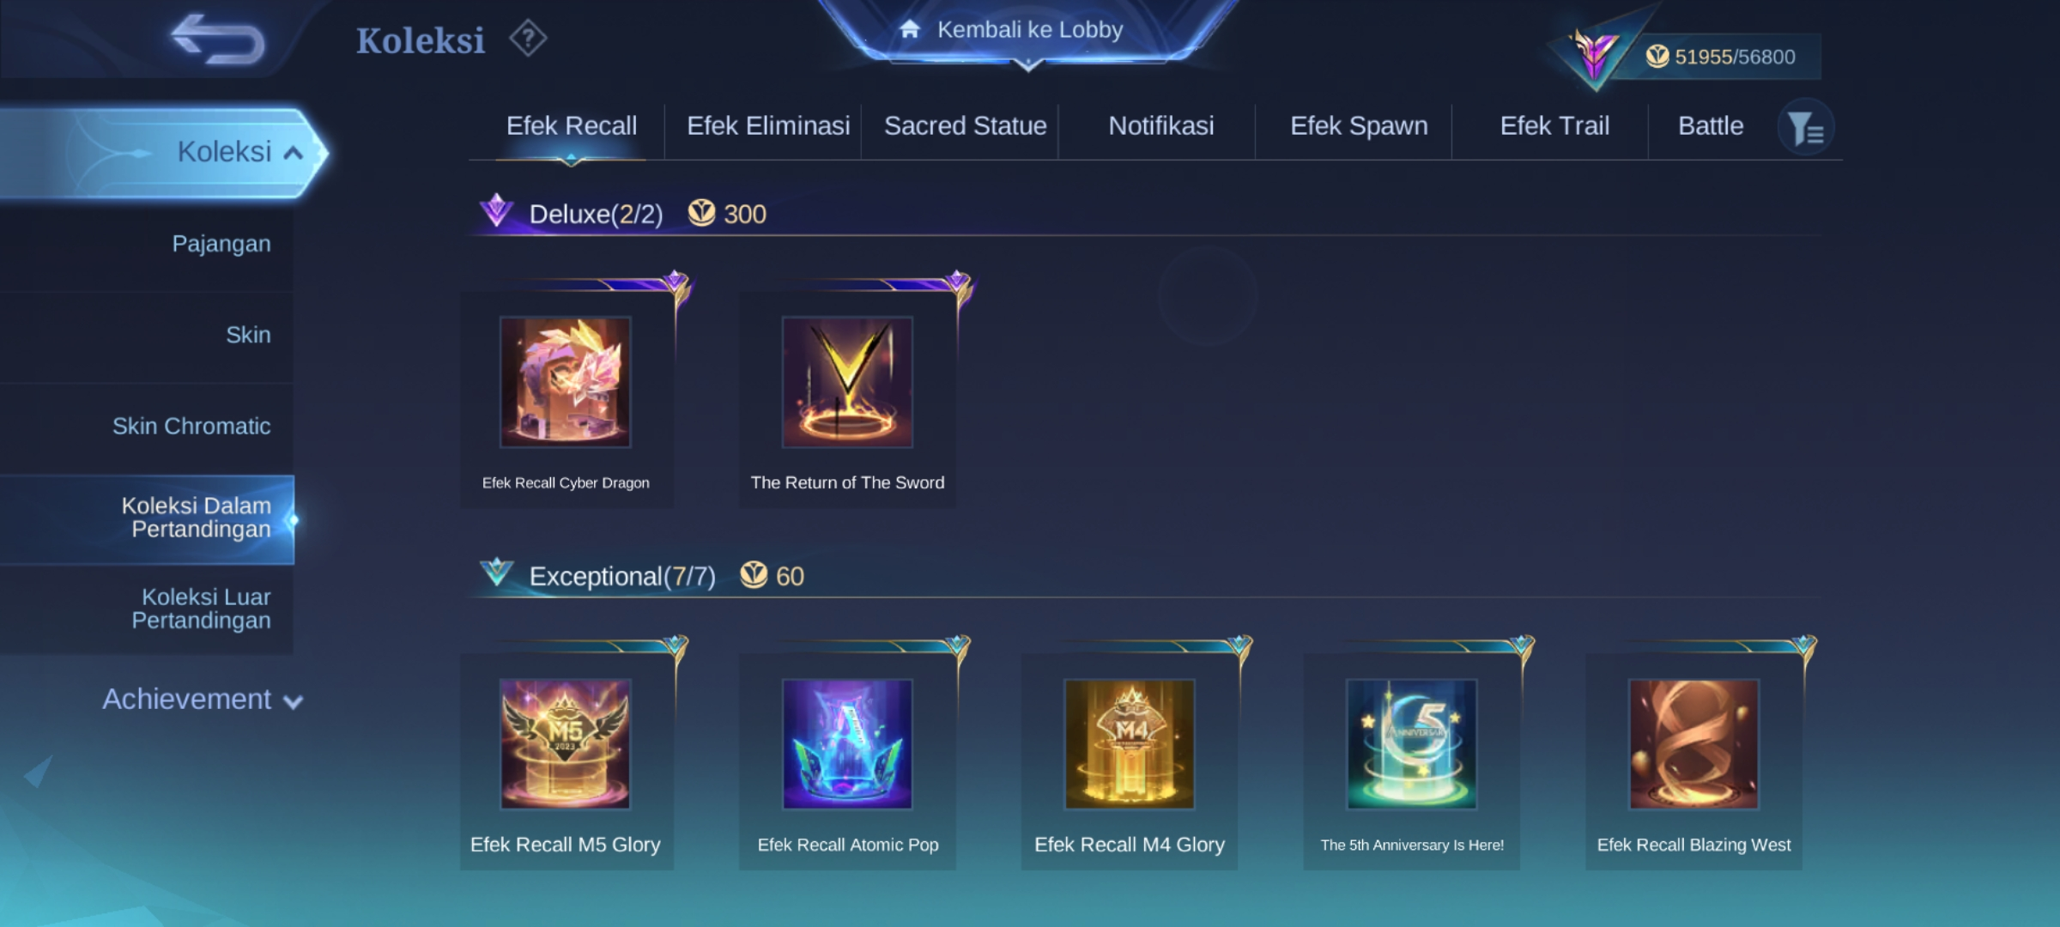Tap the back arrow icon

[x=218, y=39]
